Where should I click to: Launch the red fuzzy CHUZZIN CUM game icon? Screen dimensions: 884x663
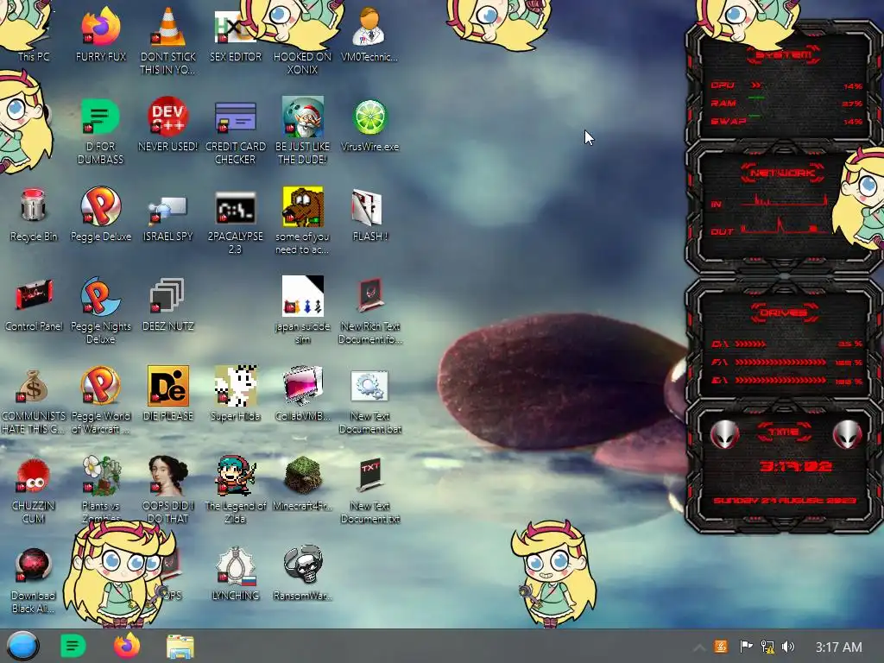(34, 475)
